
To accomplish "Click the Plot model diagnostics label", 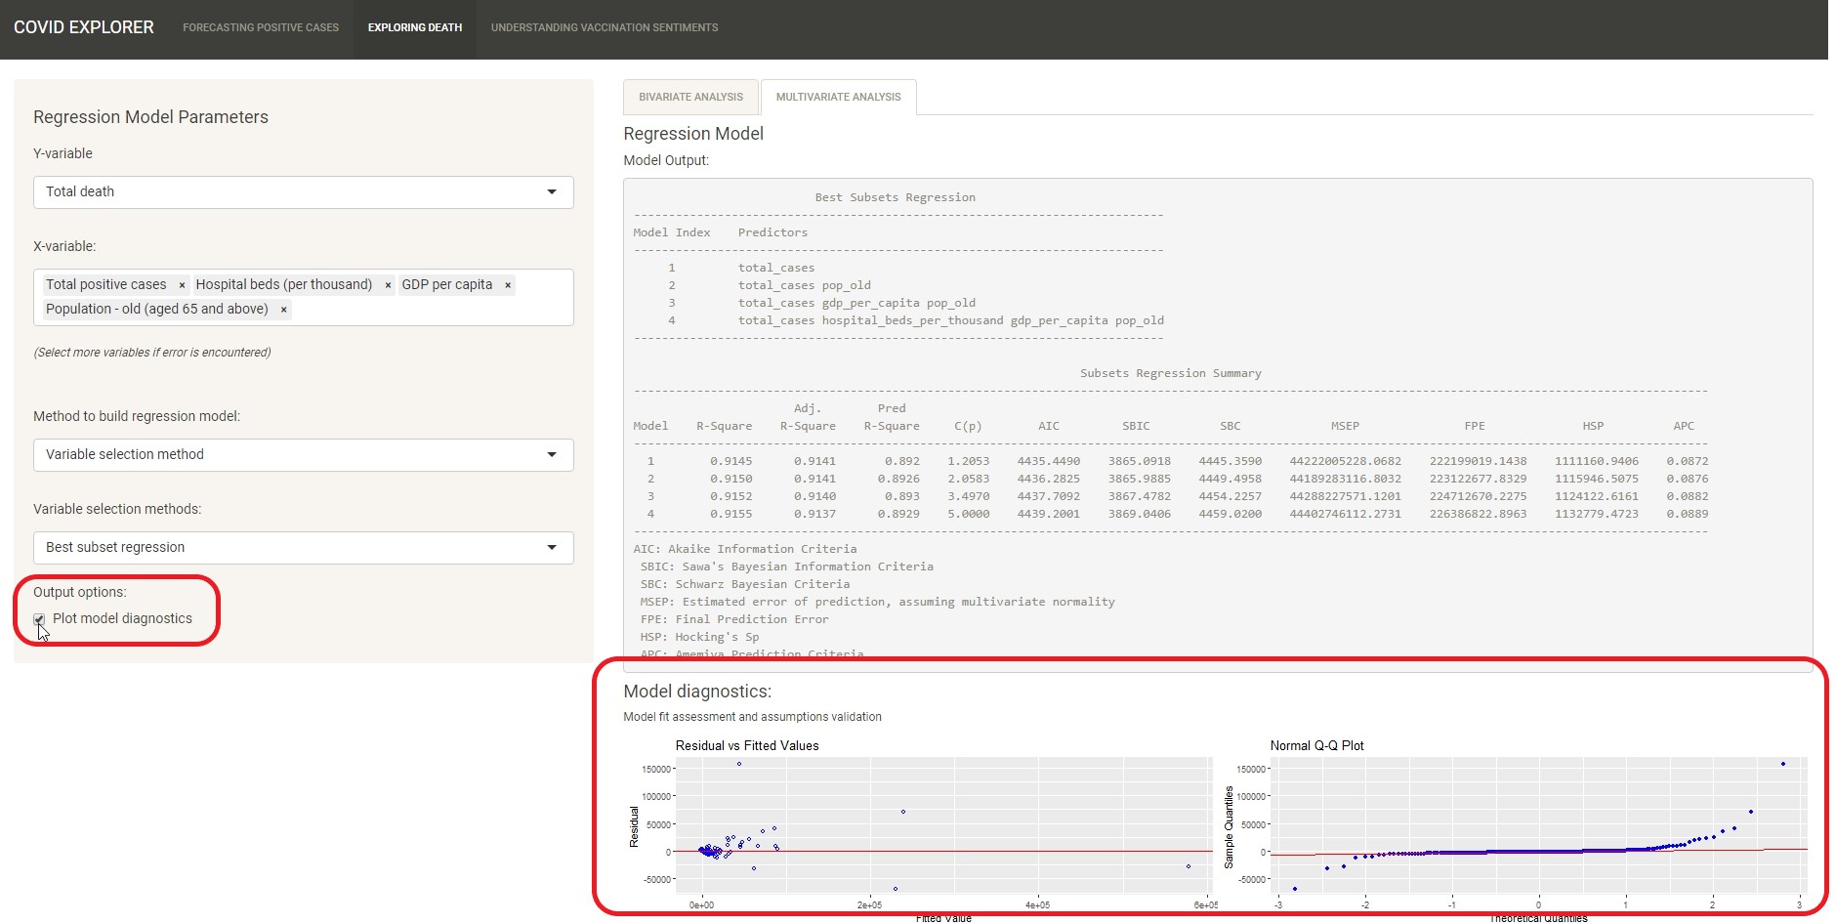I will [x=122, y=619].
